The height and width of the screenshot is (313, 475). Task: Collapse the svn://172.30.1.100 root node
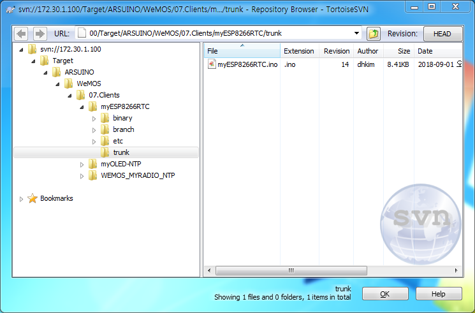(21, 49)
